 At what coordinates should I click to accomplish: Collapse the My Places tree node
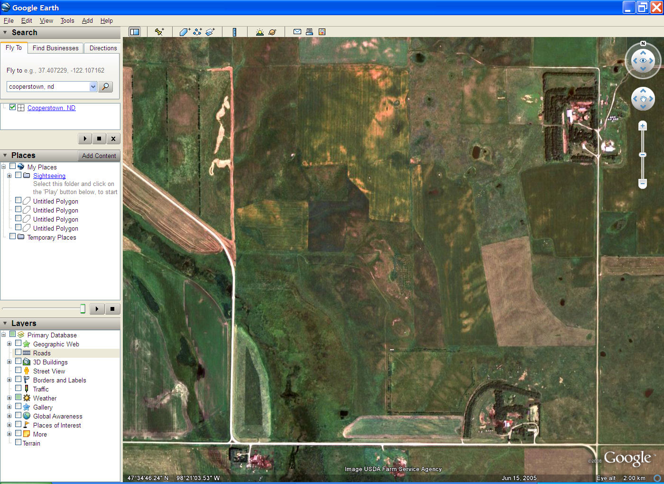[x=4, y=167]
